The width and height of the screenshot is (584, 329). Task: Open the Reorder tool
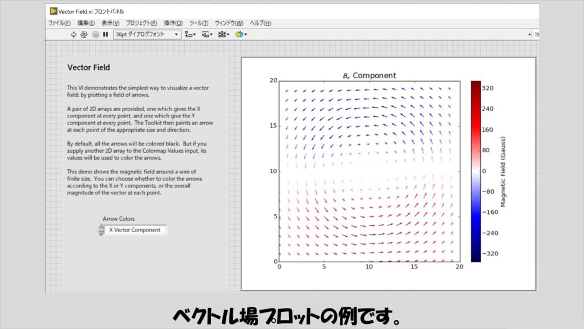(241, 35)
